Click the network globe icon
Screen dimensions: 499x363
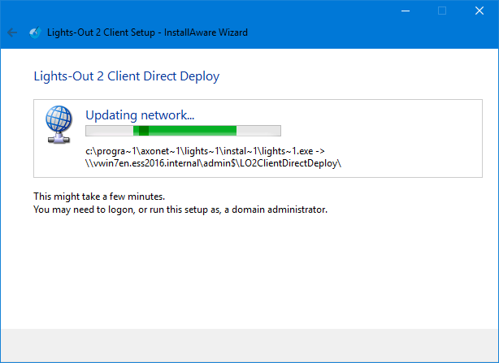[59, 124]
